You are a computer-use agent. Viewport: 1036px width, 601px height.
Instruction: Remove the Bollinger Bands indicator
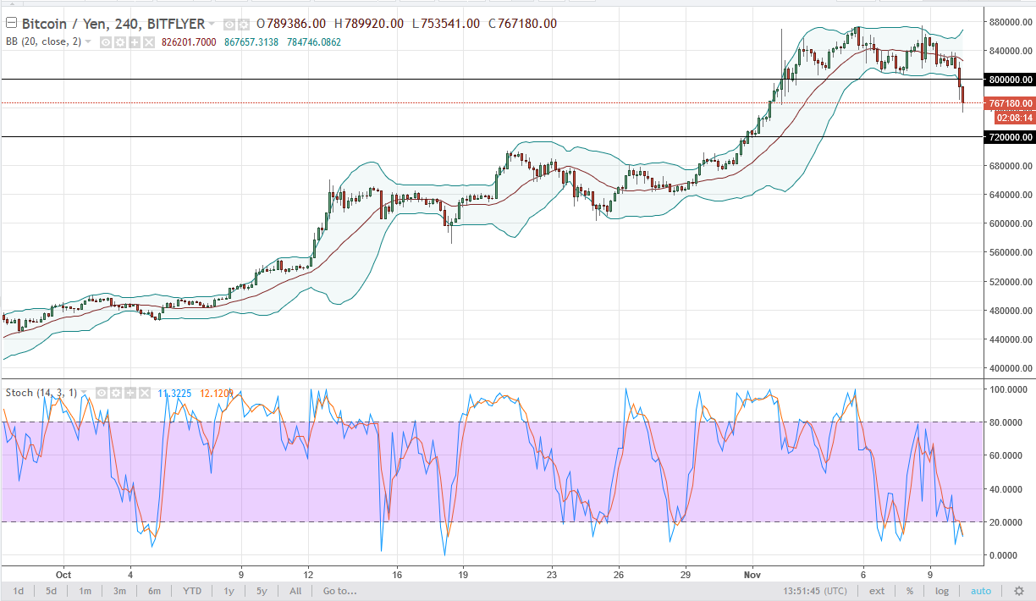click(x=149, y=42)
